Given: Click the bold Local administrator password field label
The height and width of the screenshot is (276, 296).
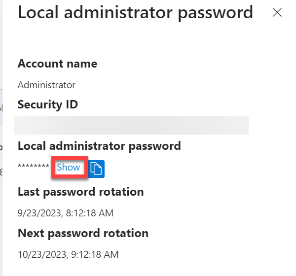Looking at the screenshot, I should (x=99, y=146).
